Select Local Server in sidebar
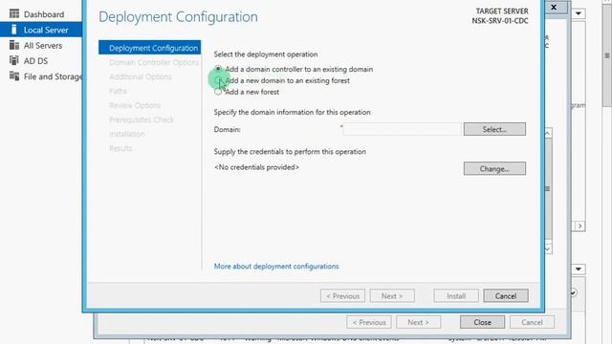 point(41,30)
